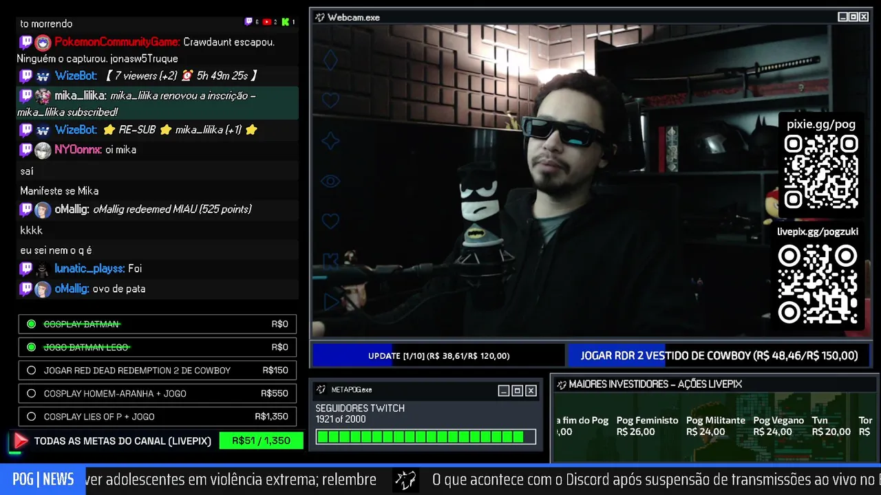
Task: Click the blue play triangle in Webcam.exe
Action: pyautogui.click(x=331, y=301)
